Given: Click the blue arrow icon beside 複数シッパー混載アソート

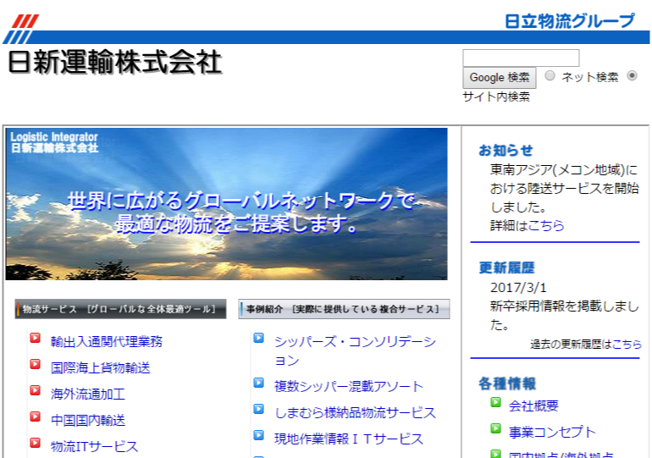Looking at the screenshot, I should coord(259,383).
